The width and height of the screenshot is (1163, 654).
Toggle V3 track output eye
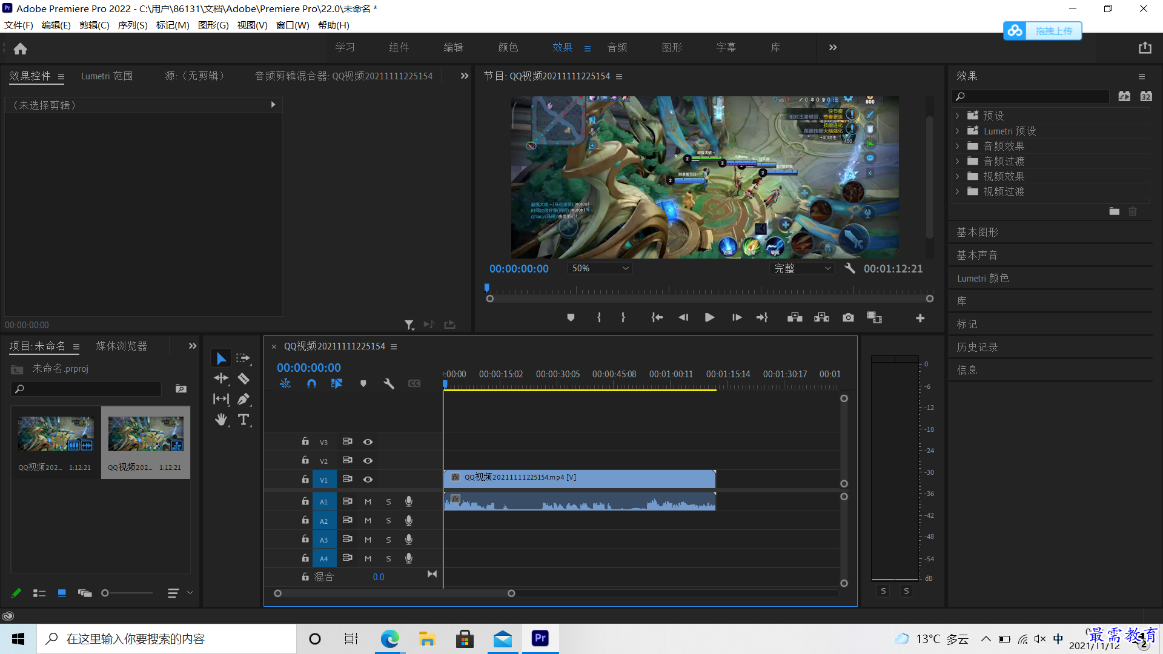[x=368, y=442]
